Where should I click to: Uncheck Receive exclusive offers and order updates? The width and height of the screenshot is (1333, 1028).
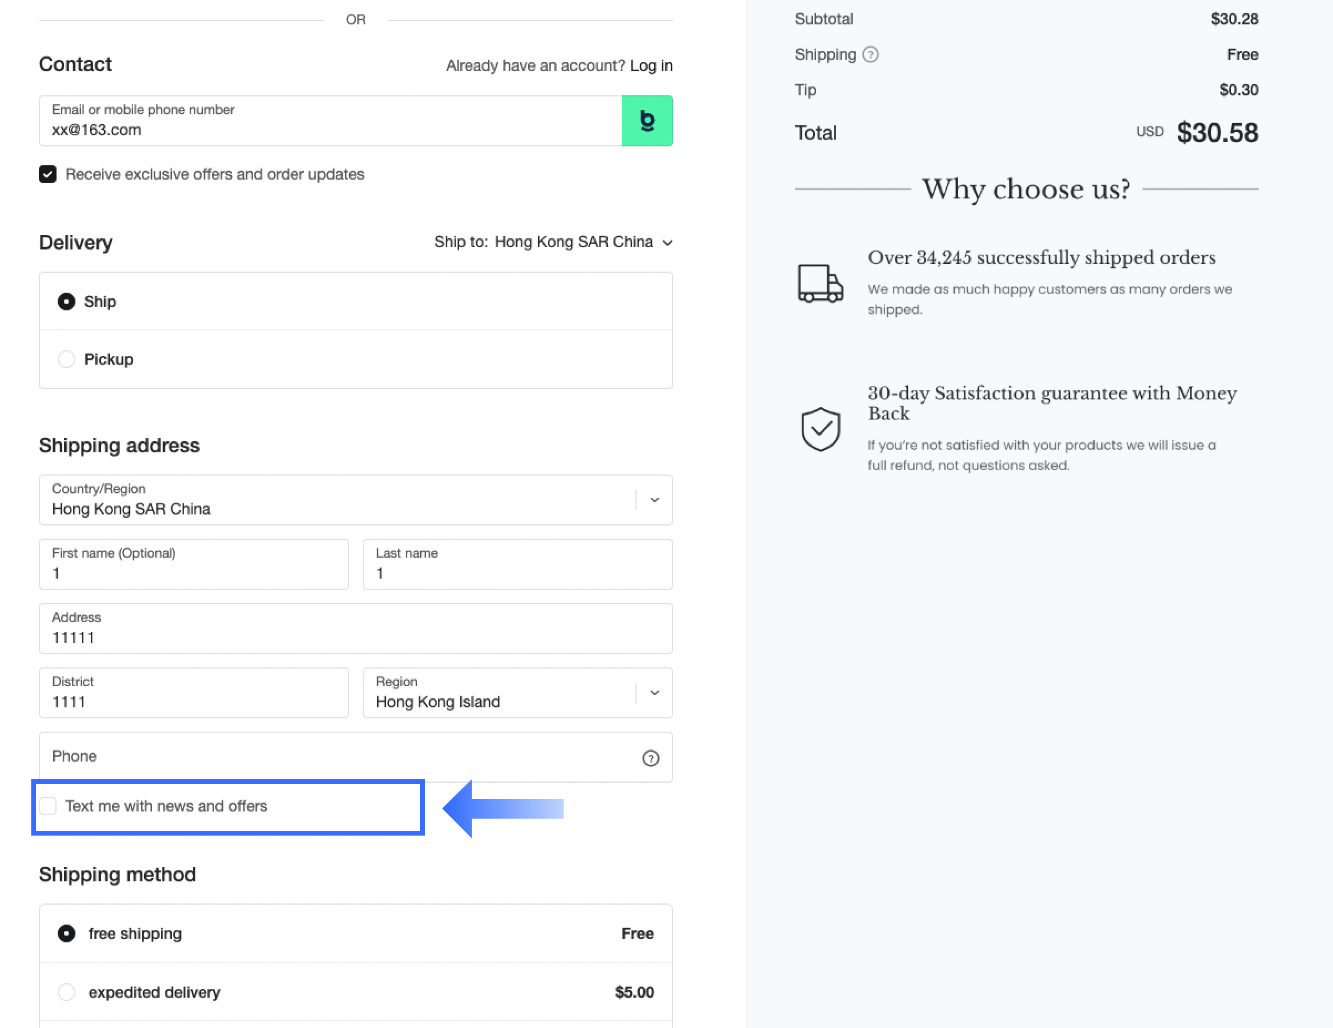[x=47, y=174]
